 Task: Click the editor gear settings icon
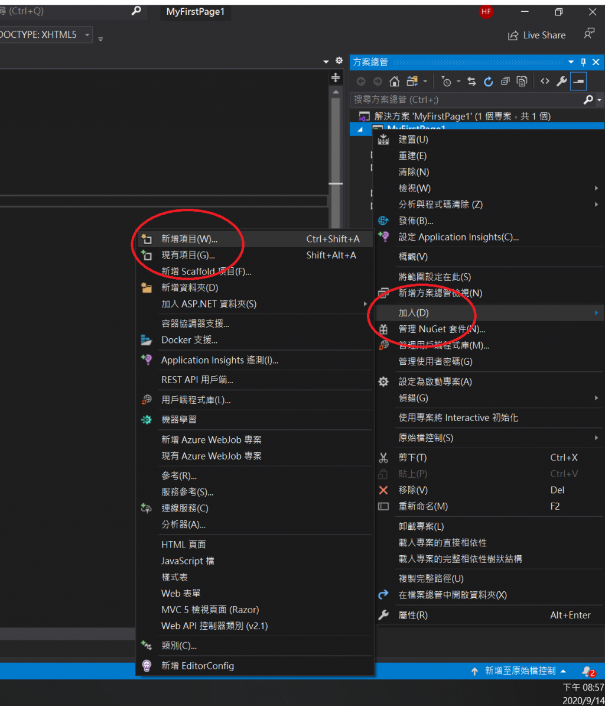click(339, 61)
